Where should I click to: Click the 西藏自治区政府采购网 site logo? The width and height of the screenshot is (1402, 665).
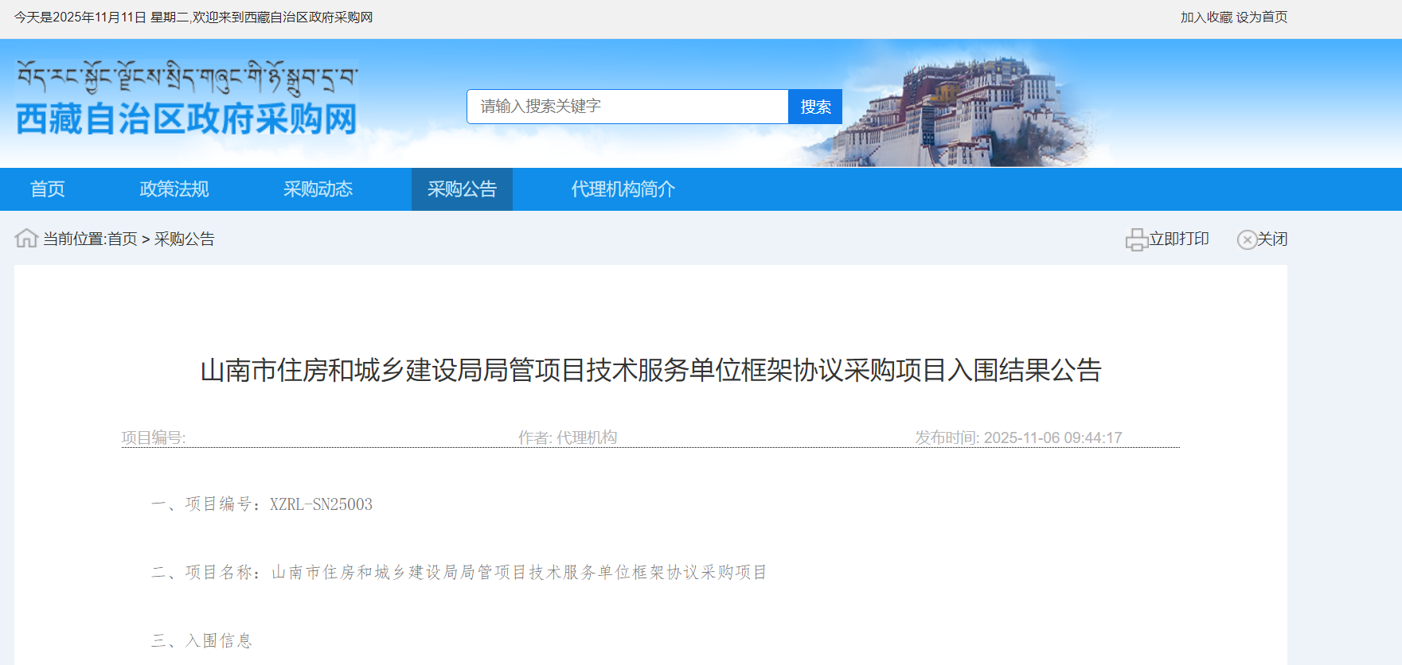[186, 119]
